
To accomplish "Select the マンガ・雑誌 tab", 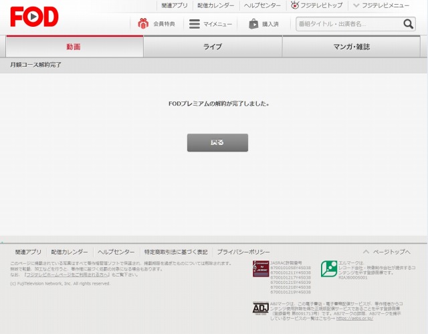I will 351,47.
